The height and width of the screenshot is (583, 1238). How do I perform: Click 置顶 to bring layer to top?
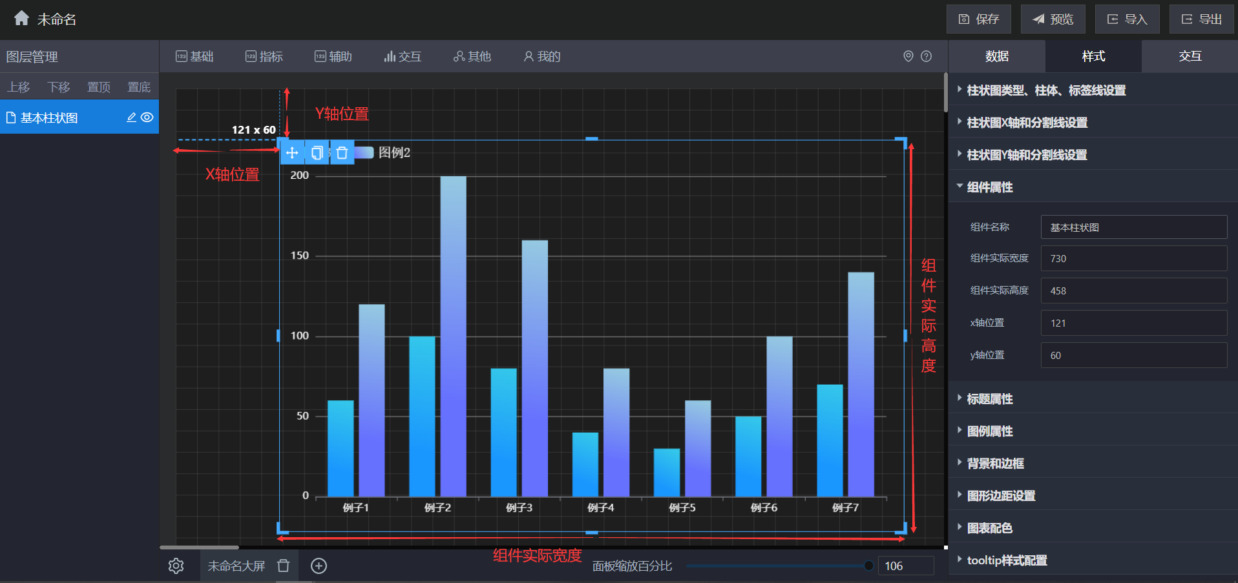99,87
